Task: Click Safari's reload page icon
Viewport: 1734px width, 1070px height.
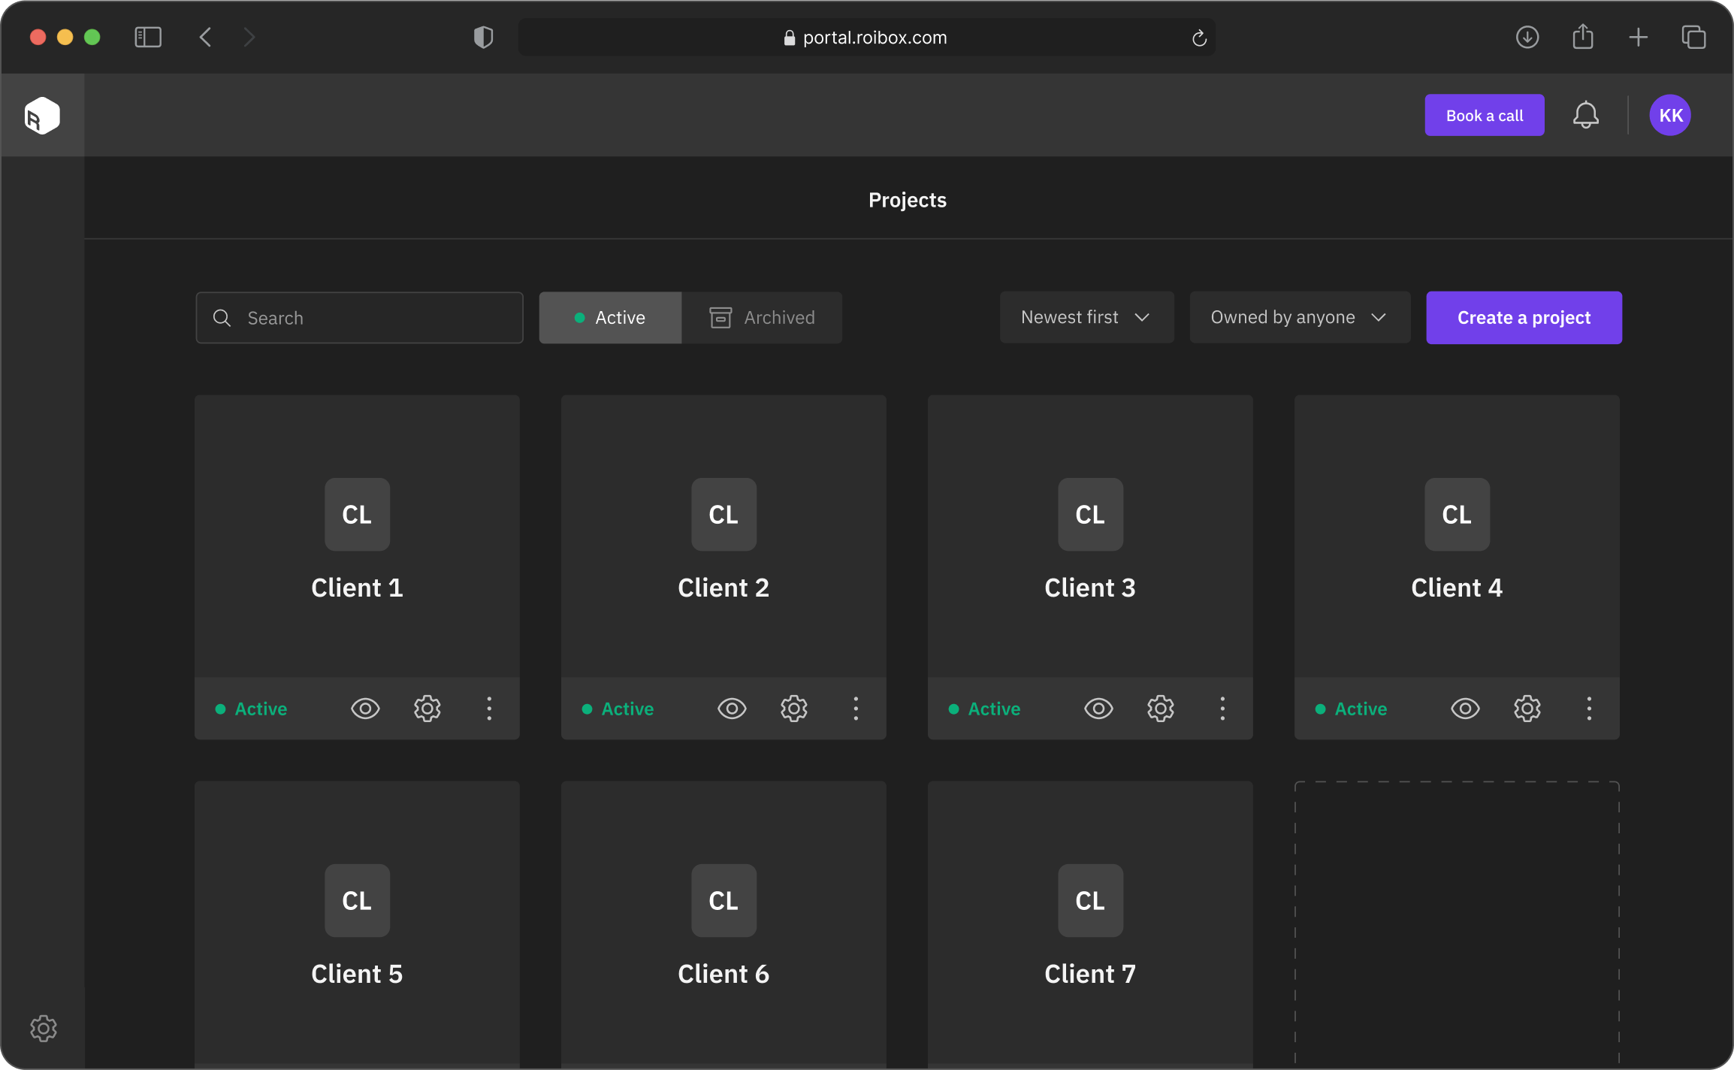Action: point(1199,38)
